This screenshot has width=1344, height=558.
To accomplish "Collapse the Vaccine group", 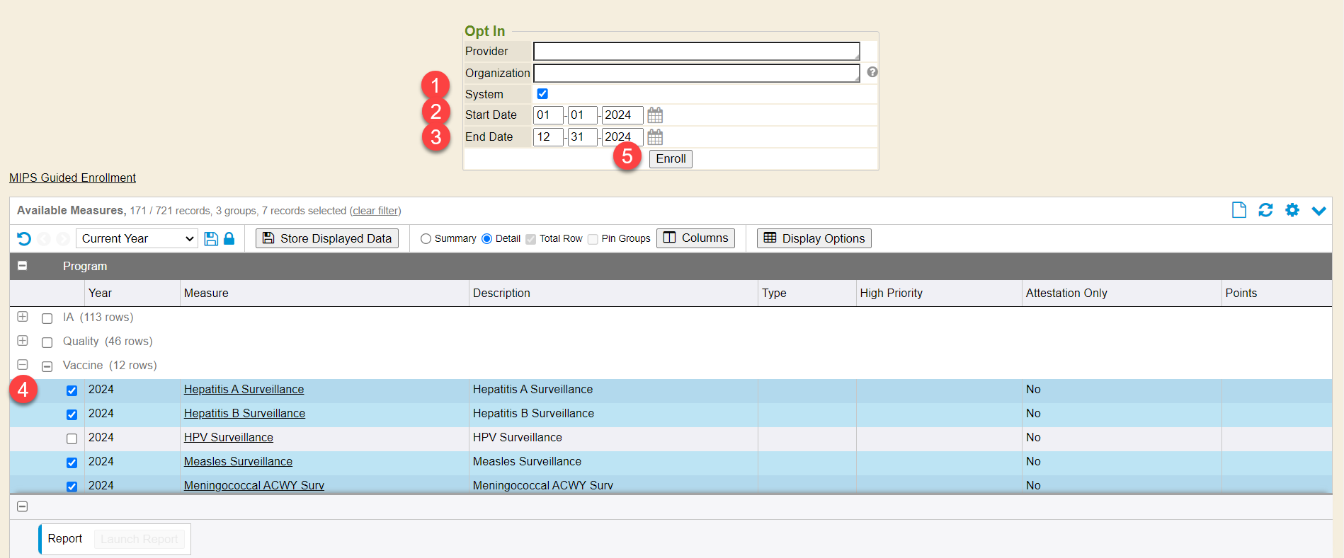I will click(x=23, y=365).
